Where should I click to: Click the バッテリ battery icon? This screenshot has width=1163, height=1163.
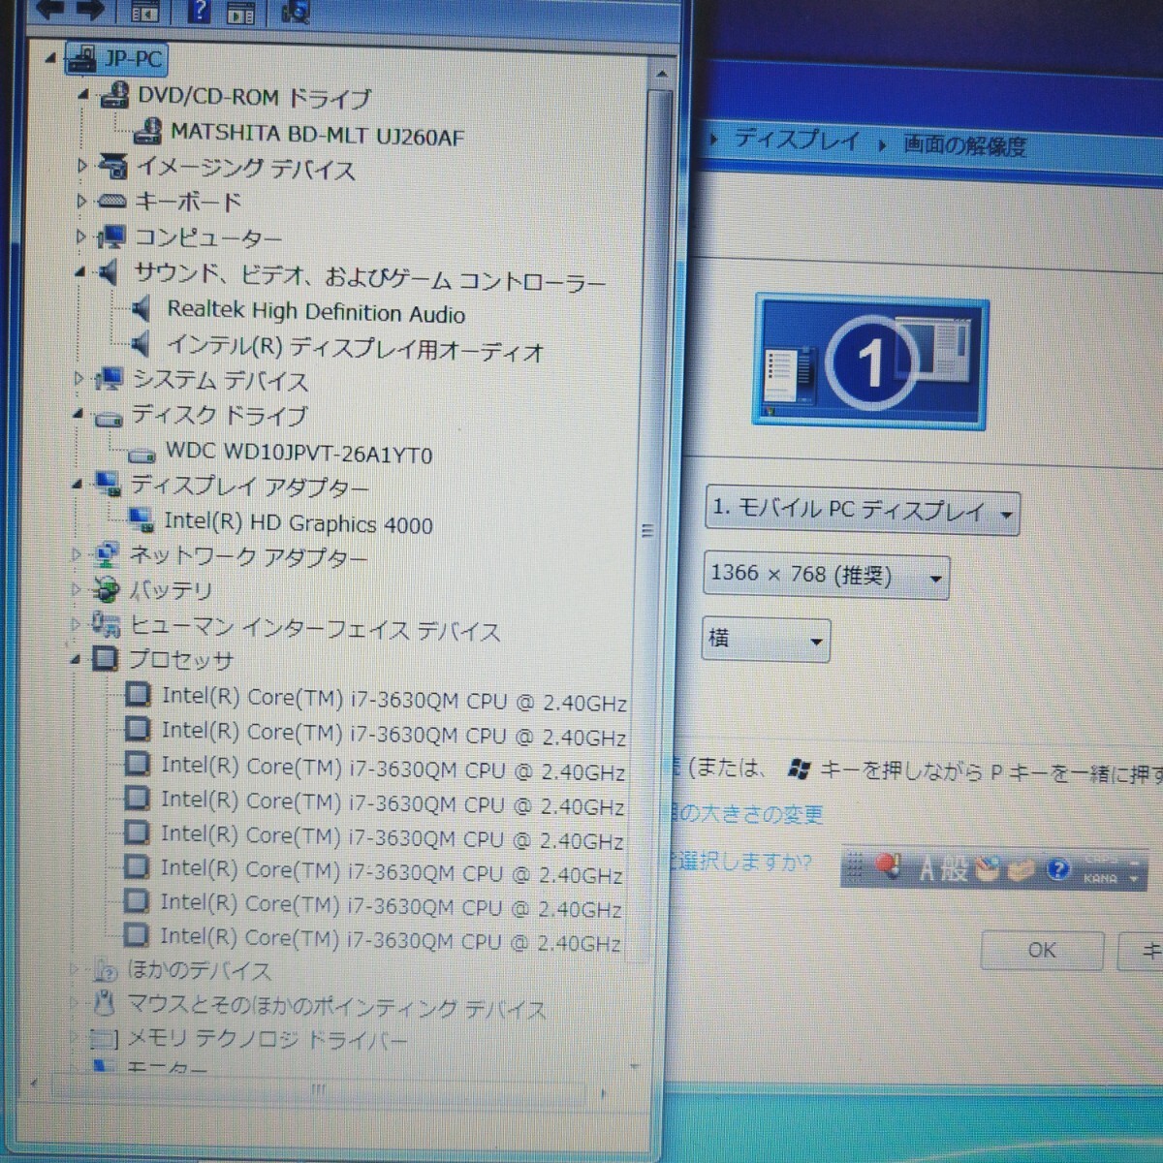[x=105, y=588]
